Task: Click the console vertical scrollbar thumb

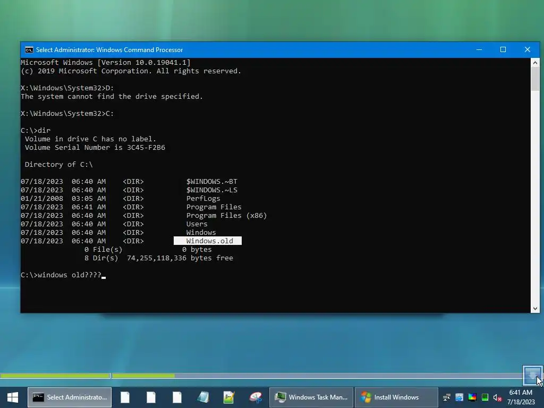Action: tap(535, 79)
